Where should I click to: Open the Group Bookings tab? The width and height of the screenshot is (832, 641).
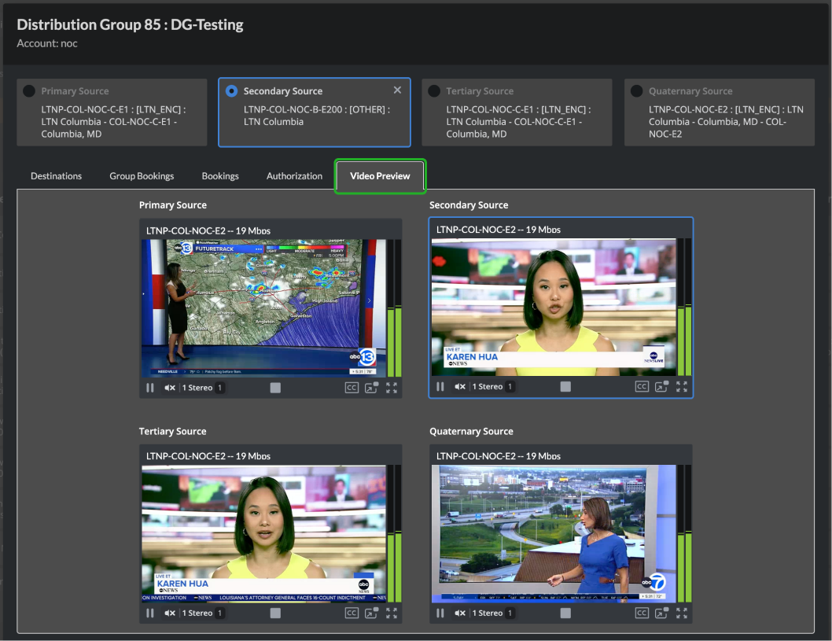point(142,176)
